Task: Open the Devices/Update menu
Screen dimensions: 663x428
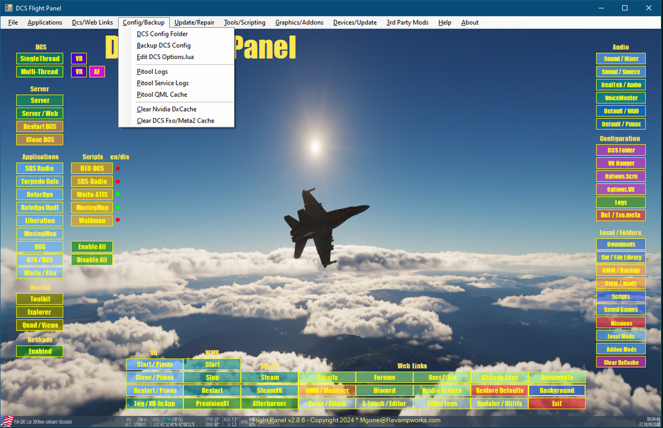Action: tap(355, 23)
